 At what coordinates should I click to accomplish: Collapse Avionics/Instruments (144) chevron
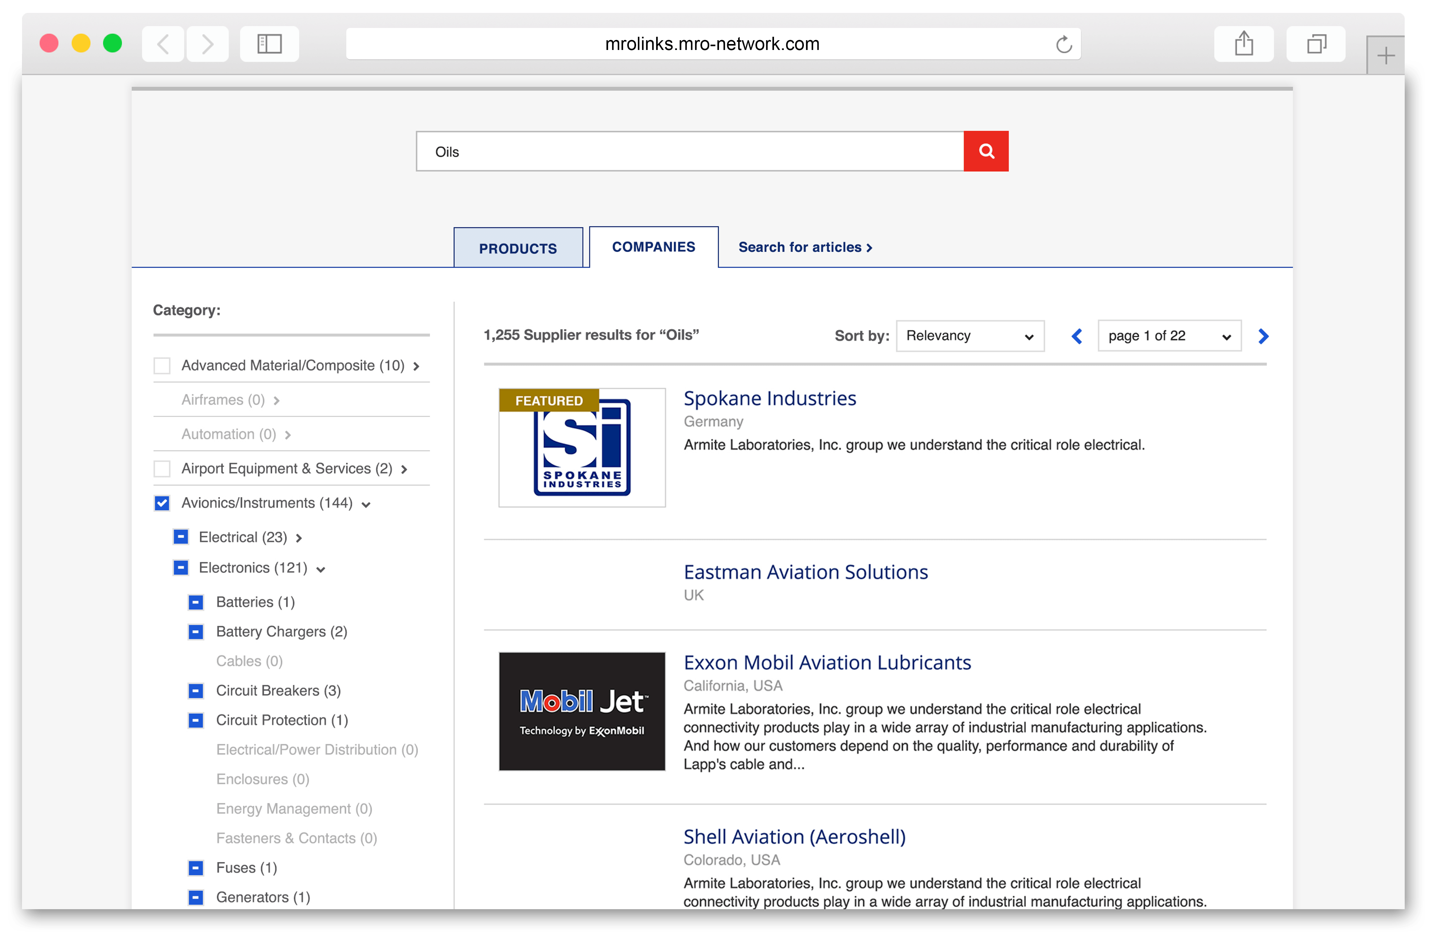[365, 504]
